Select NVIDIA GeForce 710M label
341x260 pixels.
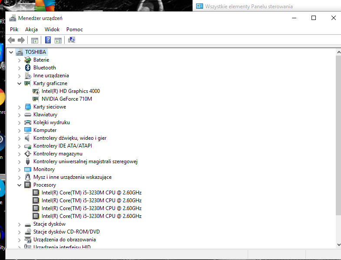pyautogui.click(x=67, y=99)
